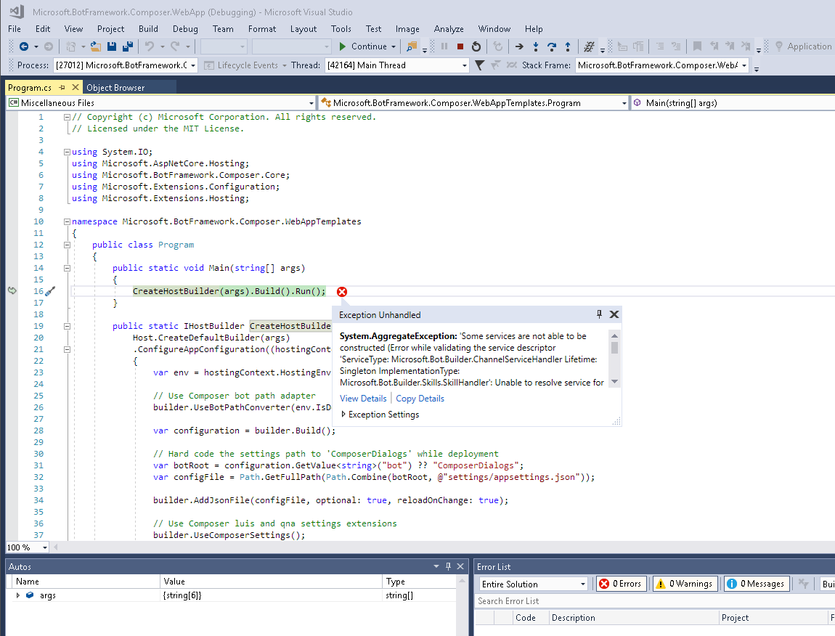Click the Copy Details link

point(419,398)
